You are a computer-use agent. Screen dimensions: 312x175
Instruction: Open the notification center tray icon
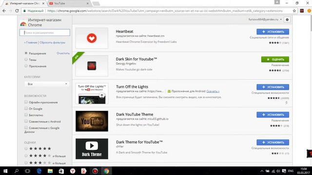click(284, 171)
